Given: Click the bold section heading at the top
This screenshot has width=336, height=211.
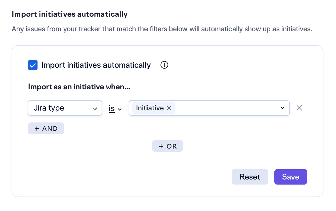Looking at the screenshot, I should coord(70,14).
